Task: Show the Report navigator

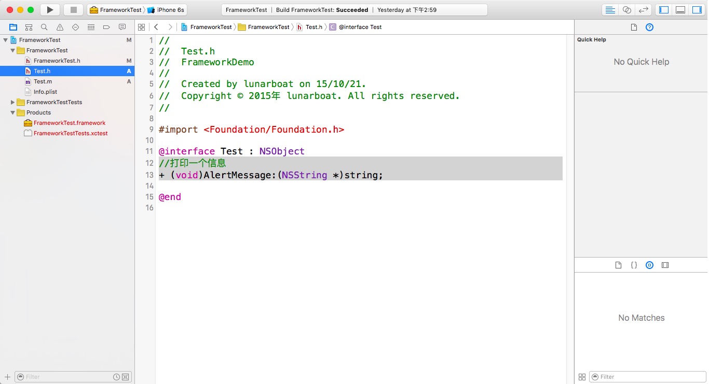Action: [x=122, y=27]
